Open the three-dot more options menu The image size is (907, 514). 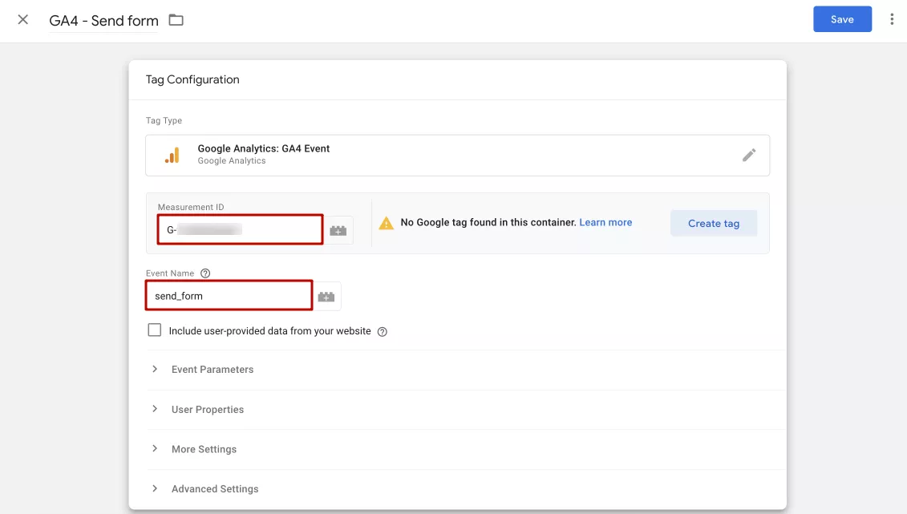pyautogui.click(x=892, y=20)
